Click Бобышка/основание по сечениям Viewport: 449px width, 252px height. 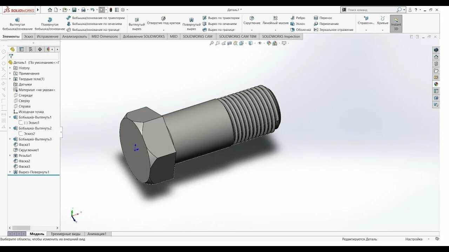tap(94, 24)
